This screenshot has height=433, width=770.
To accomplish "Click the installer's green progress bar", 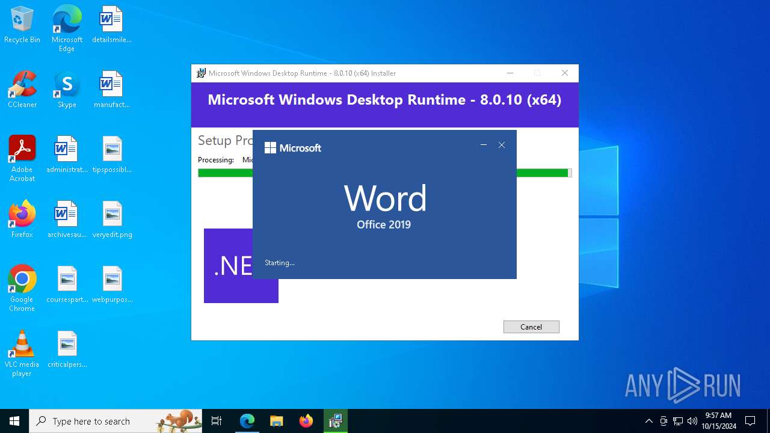I will pos(385,173).
